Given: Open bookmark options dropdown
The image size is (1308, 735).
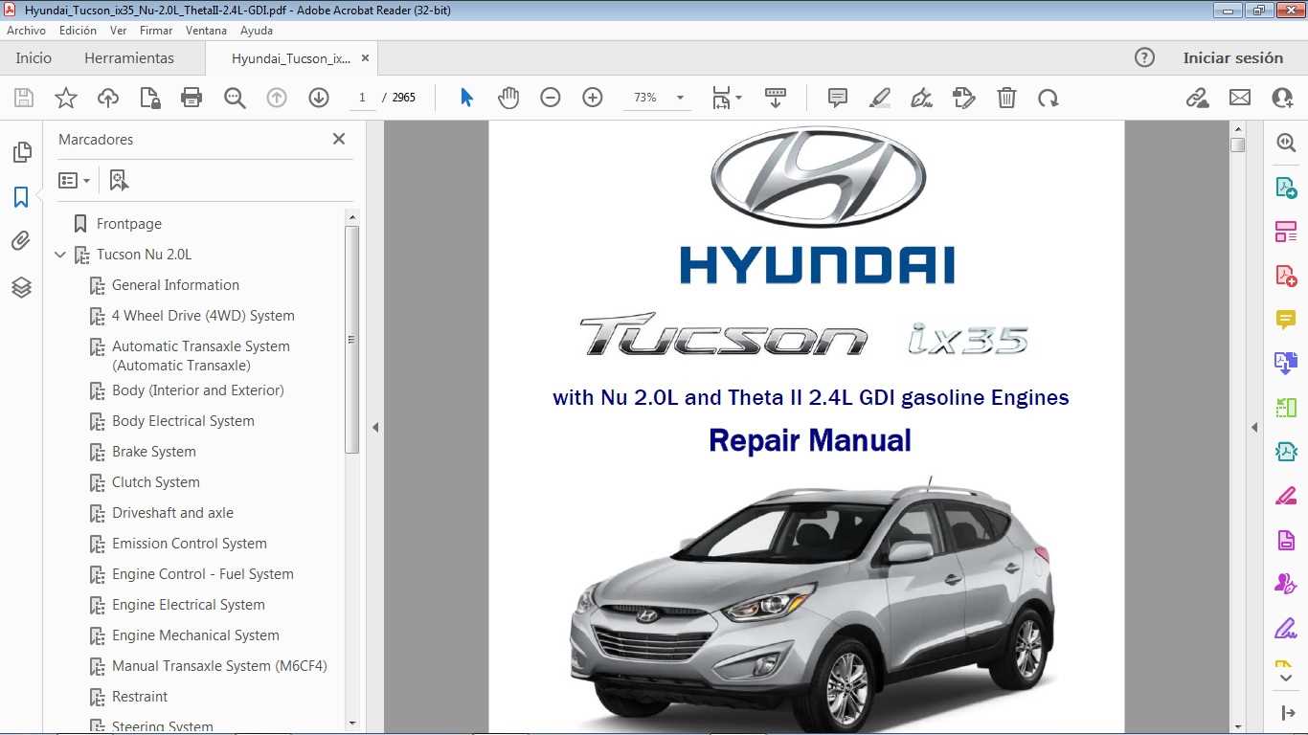Looking at the screenshot, I should tap(74, 180).
